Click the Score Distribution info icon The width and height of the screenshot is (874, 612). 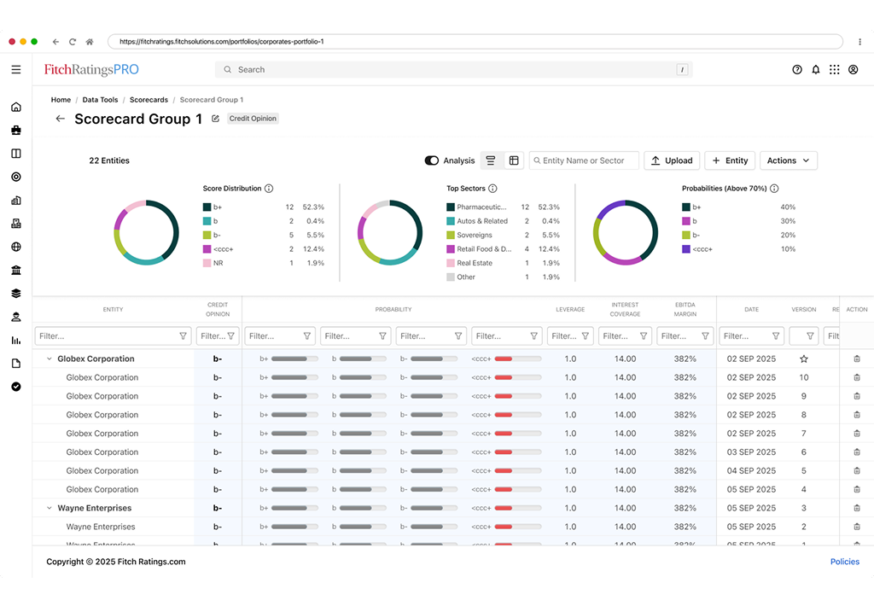pyautogui.click(x=269, y=189)
